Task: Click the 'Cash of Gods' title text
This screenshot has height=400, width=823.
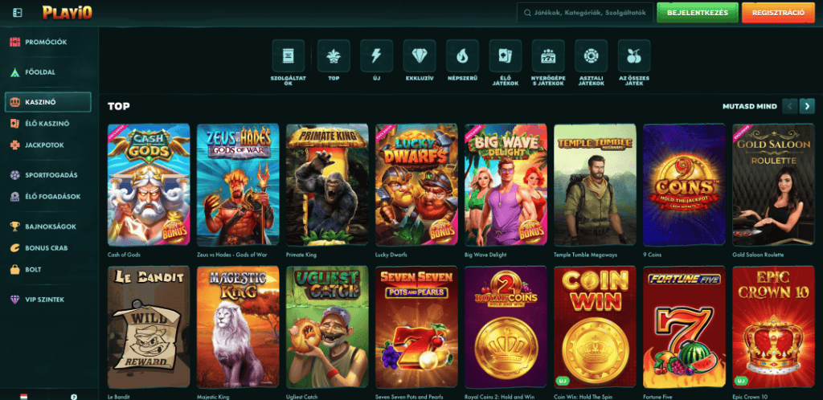Action: (124, 255)
